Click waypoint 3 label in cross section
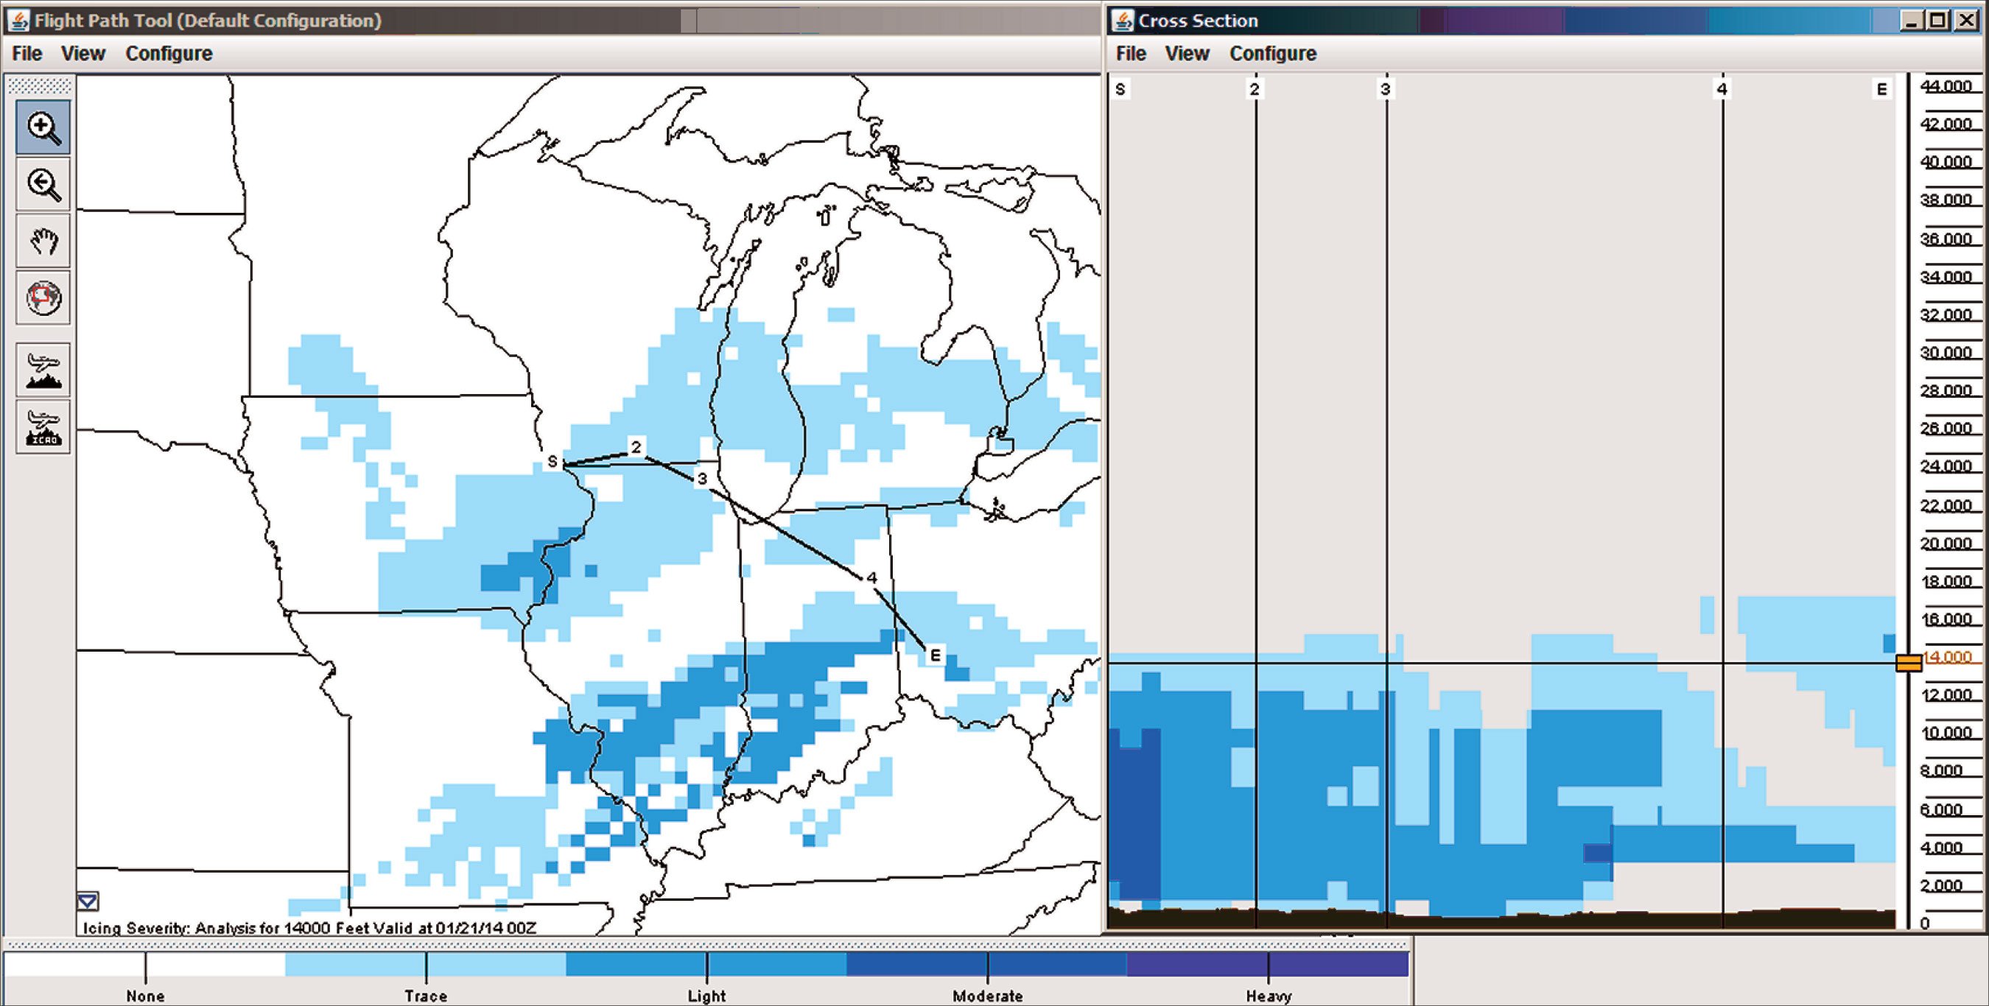 1385,90
